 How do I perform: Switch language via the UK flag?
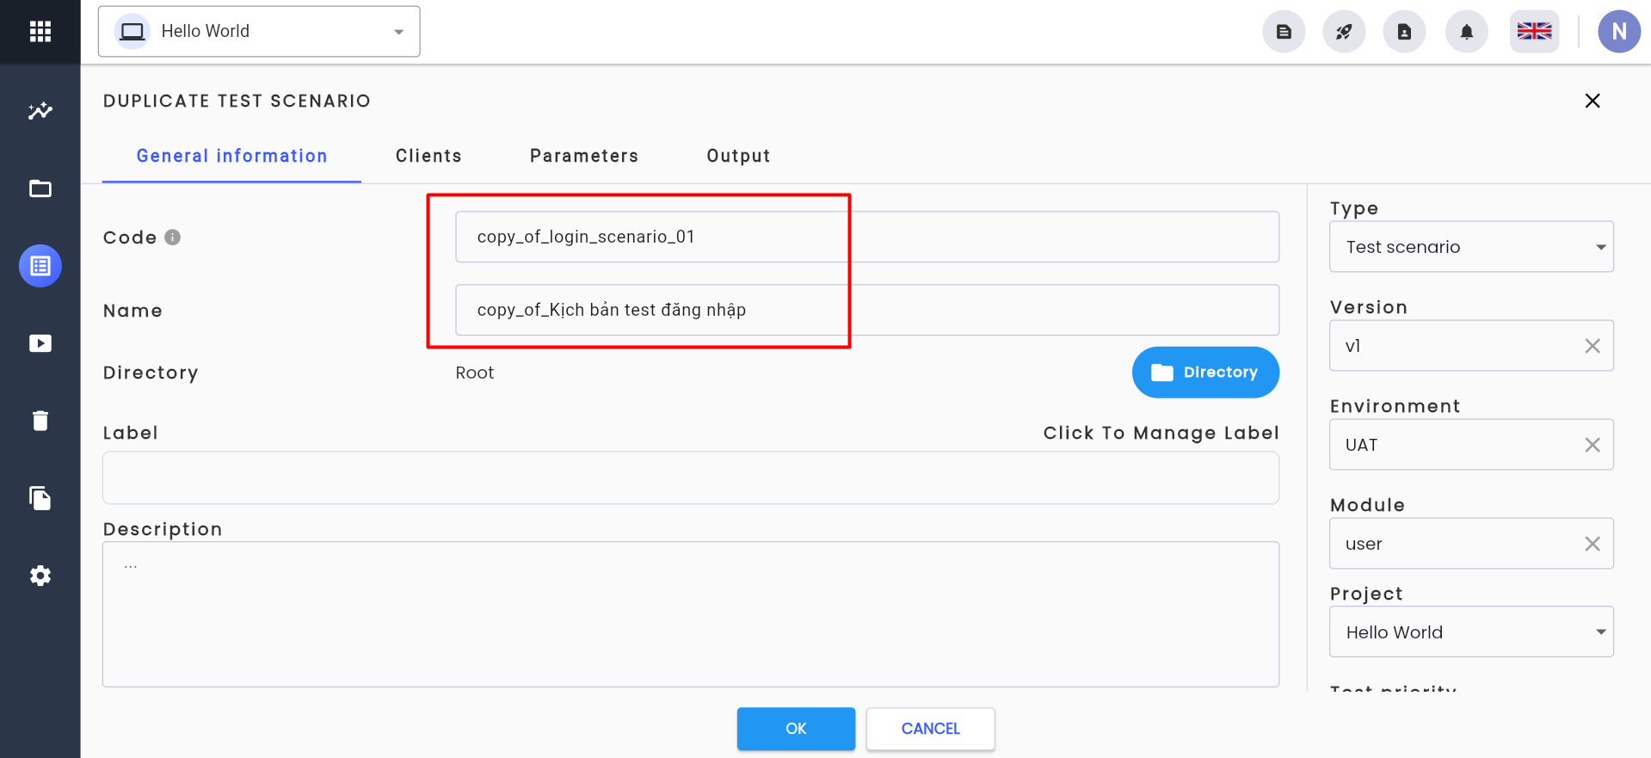(x=1534, y=32)
